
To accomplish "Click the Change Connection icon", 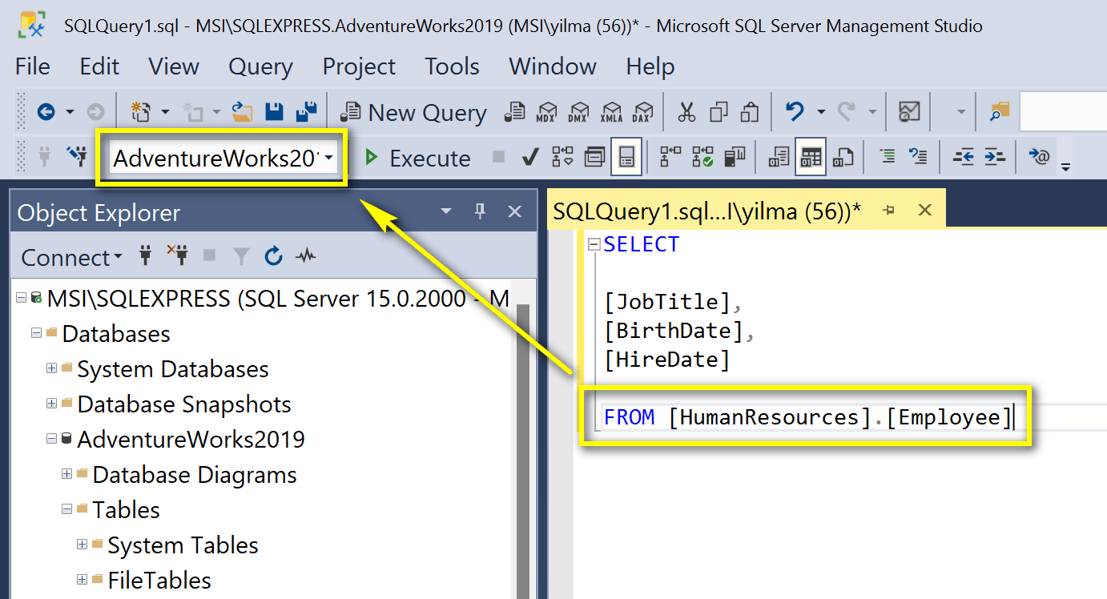I will (x=78, y=157).
